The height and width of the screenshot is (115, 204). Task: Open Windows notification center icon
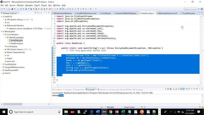pyautogui.click(x=199, y=112)
